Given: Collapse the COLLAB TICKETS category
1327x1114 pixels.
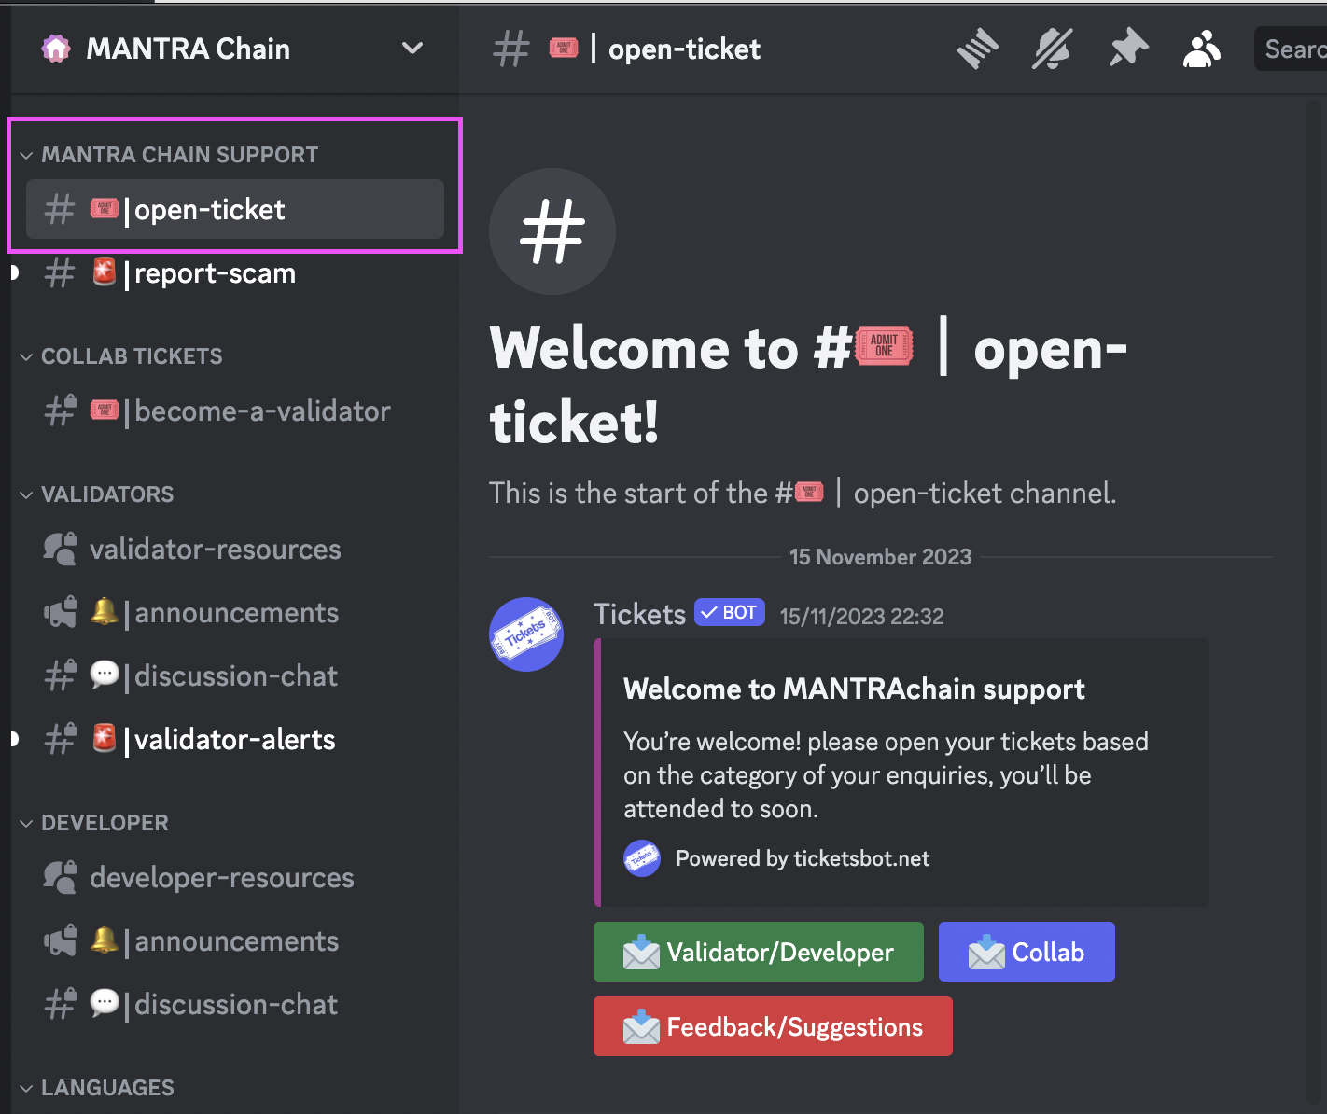Looking at the screenshot, I should click(132, 356).
